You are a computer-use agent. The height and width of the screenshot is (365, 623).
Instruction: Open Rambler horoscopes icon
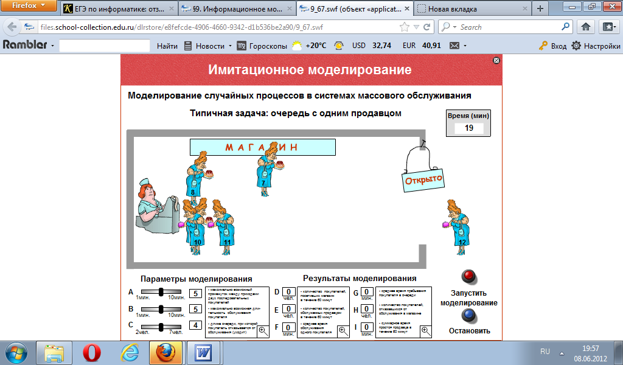(242, 46)
